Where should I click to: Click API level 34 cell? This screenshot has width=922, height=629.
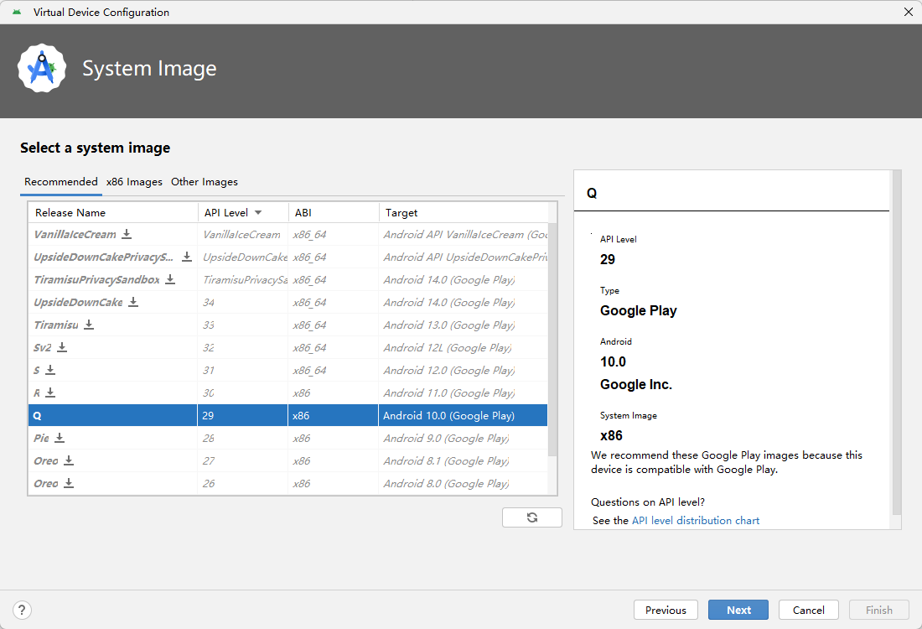(243, 303)
